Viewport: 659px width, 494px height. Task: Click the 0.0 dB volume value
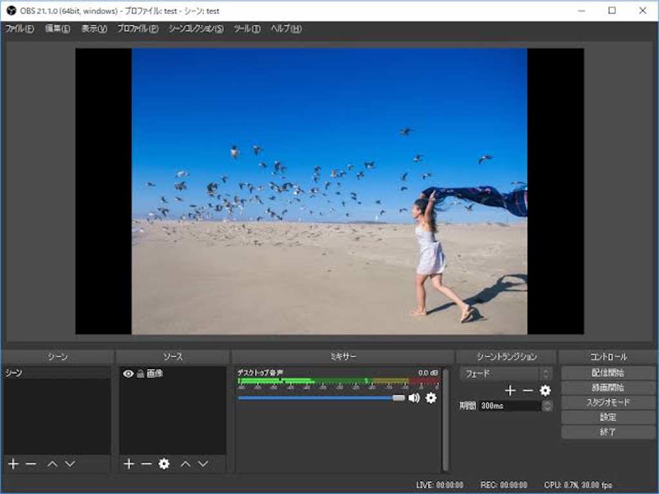428,373
